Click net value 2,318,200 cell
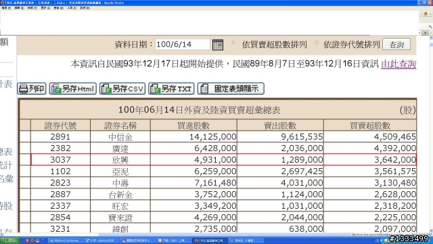433x244 pixels. pyautogui.click(x=370, y=206)
